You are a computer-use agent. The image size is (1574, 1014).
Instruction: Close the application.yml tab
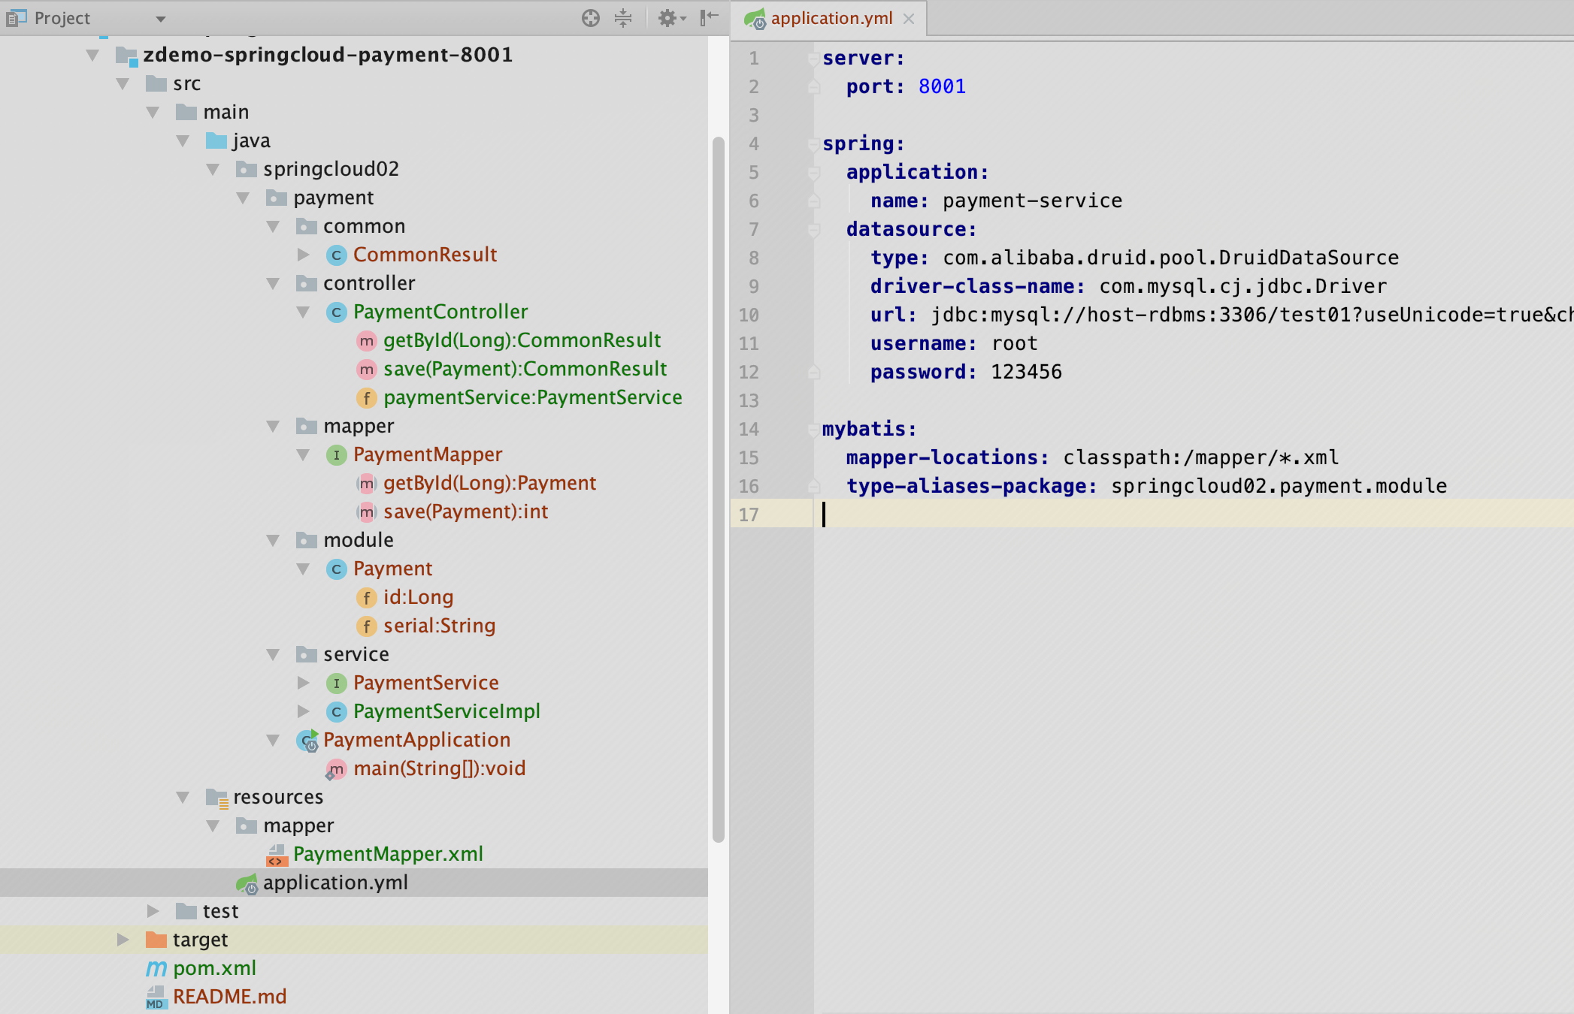(909, 19)
